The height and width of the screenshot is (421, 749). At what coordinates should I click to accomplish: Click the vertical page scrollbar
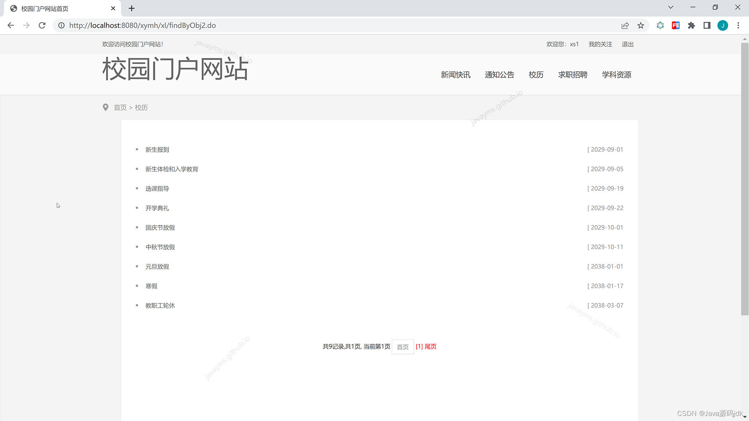tap(744, 179)
